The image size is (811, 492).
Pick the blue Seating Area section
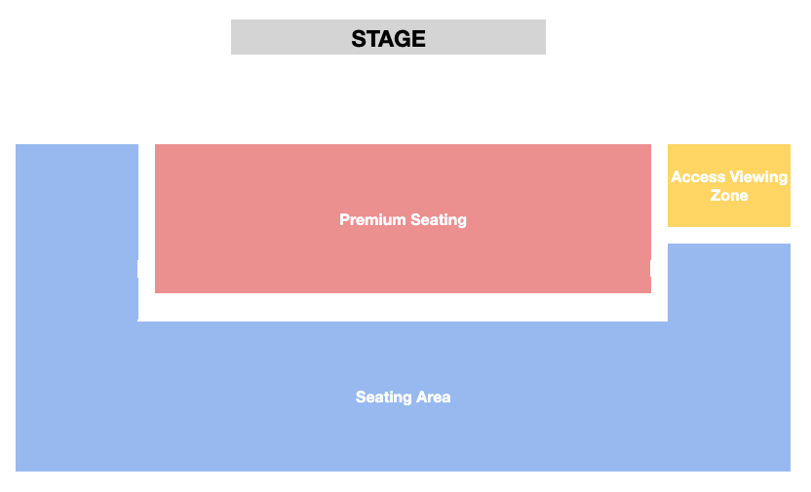click(x=403, y=397)
